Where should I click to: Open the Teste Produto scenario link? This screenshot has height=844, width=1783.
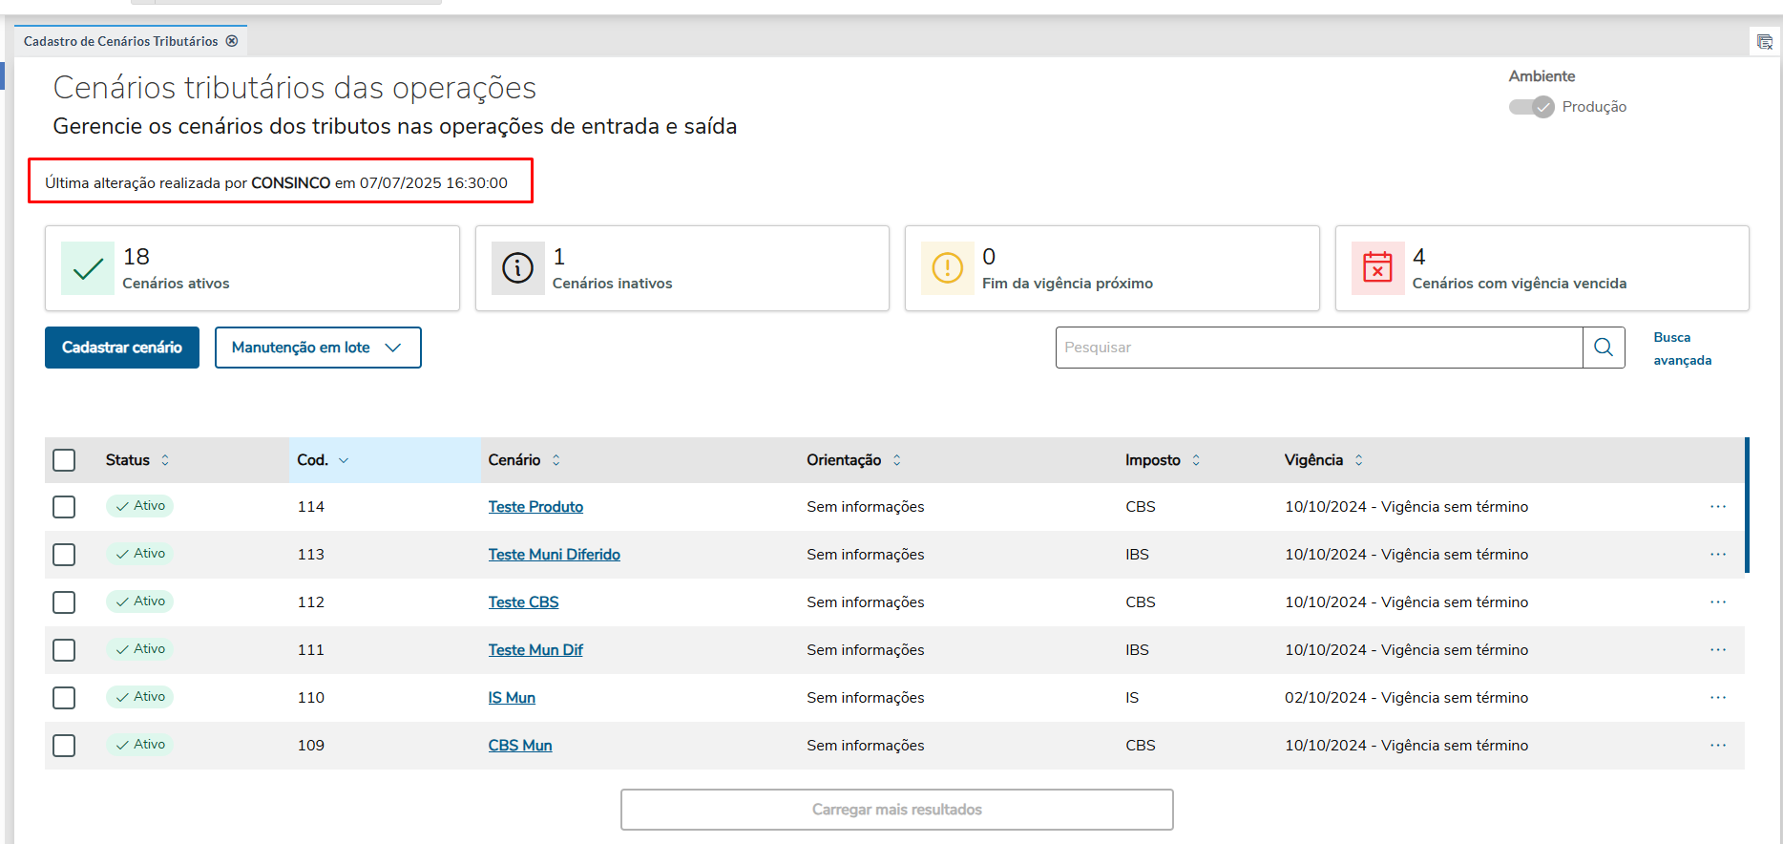(x=535, y=507)
